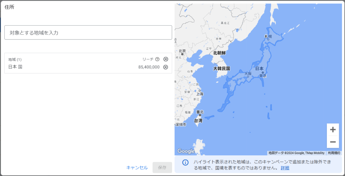
Task: Open the 詳細 link in the notice
Action: point(285,168)
